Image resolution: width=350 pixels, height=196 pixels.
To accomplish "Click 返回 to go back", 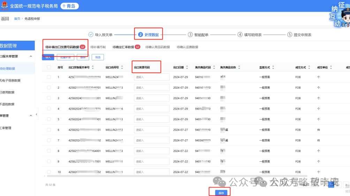I will coord(5,19).
